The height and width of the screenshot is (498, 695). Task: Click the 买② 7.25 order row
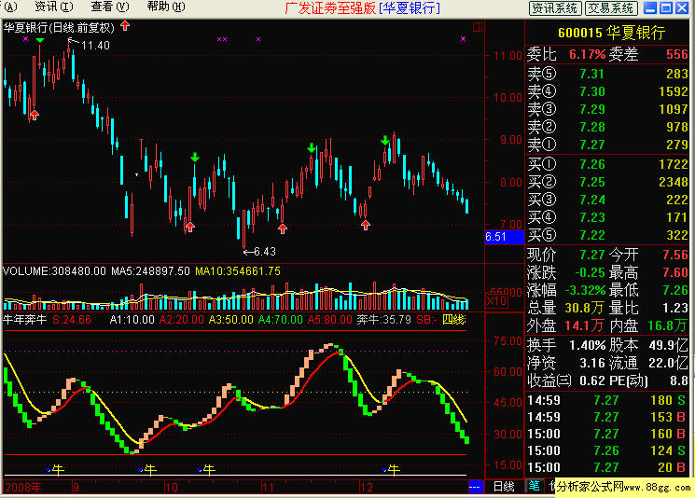(607, 182)
